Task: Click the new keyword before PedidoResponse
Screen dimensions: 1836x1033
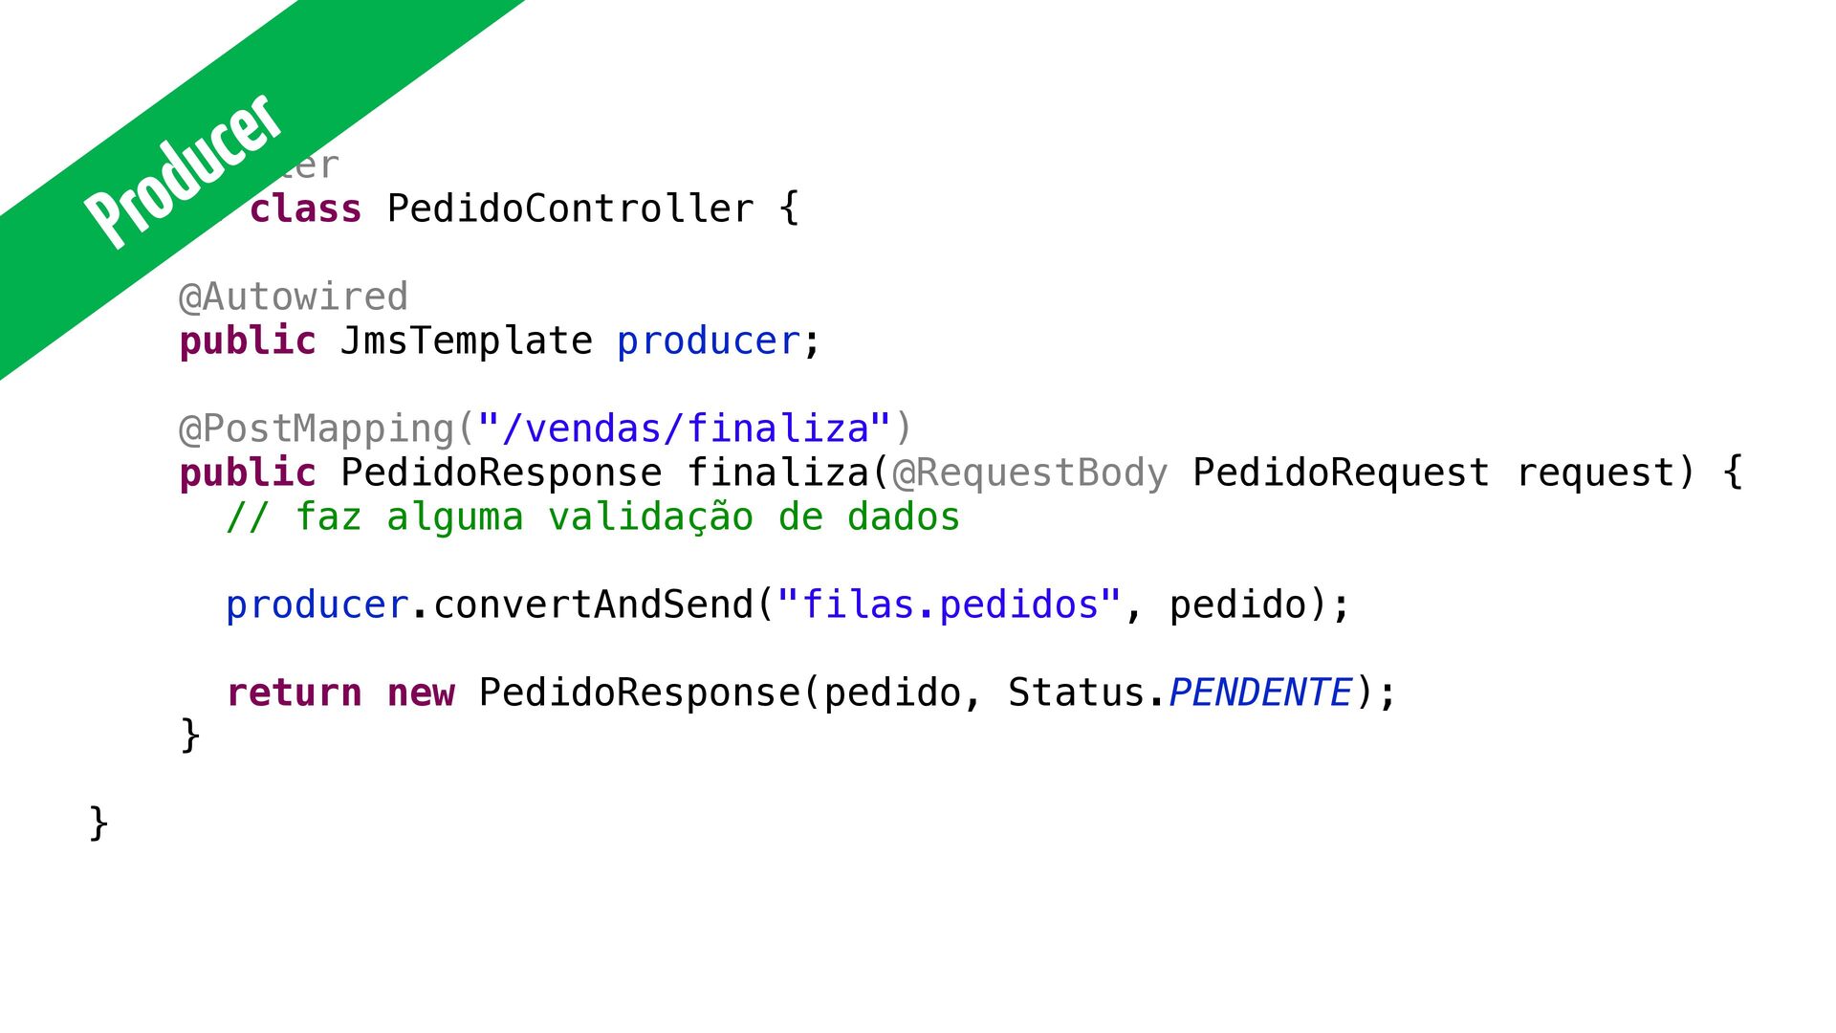Action: 421,692
